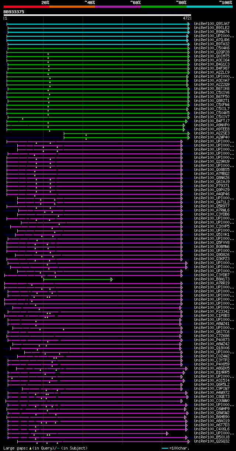
Task: Click hit label UniRef100_B9TA32
Action: click(x=212, y=44)
